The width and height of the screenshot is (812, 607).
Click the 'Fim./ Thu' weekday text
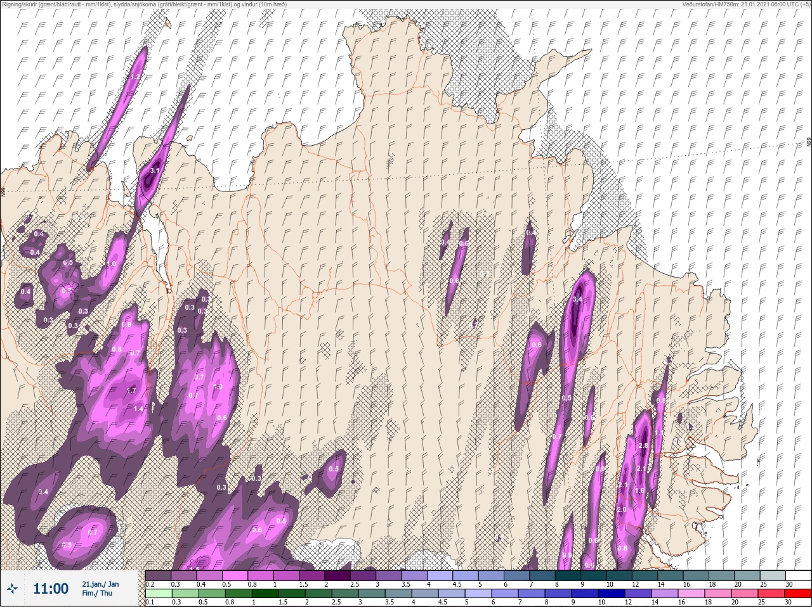(97, 593)
